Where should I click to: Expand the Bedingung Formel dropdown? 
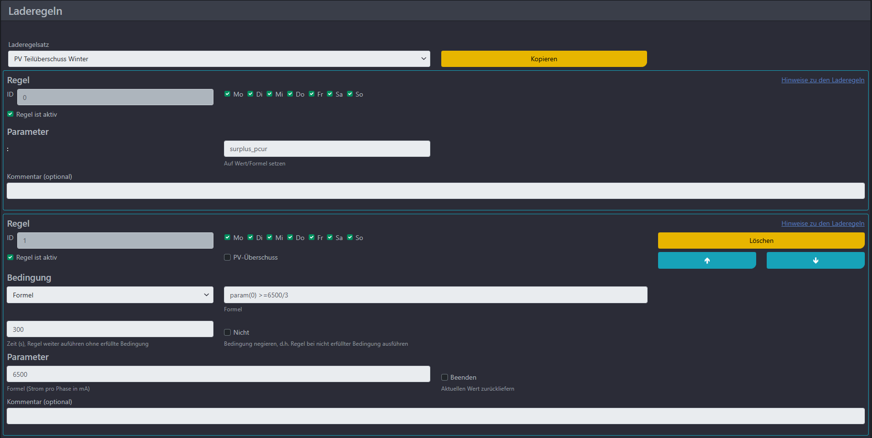(110, 295)
